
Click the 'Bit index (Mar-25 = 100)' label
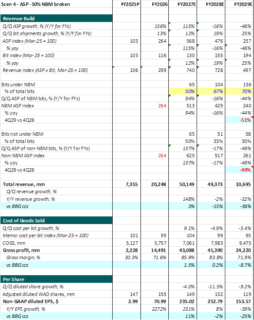point(28,55)
